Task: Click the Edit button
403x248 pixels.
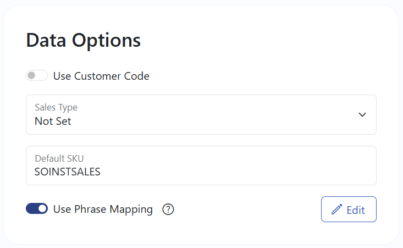Action: click(x=349, y=209)
